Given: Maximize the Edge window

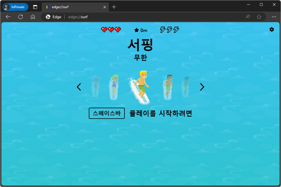Looking at the screenshot, I should [261, 5].
